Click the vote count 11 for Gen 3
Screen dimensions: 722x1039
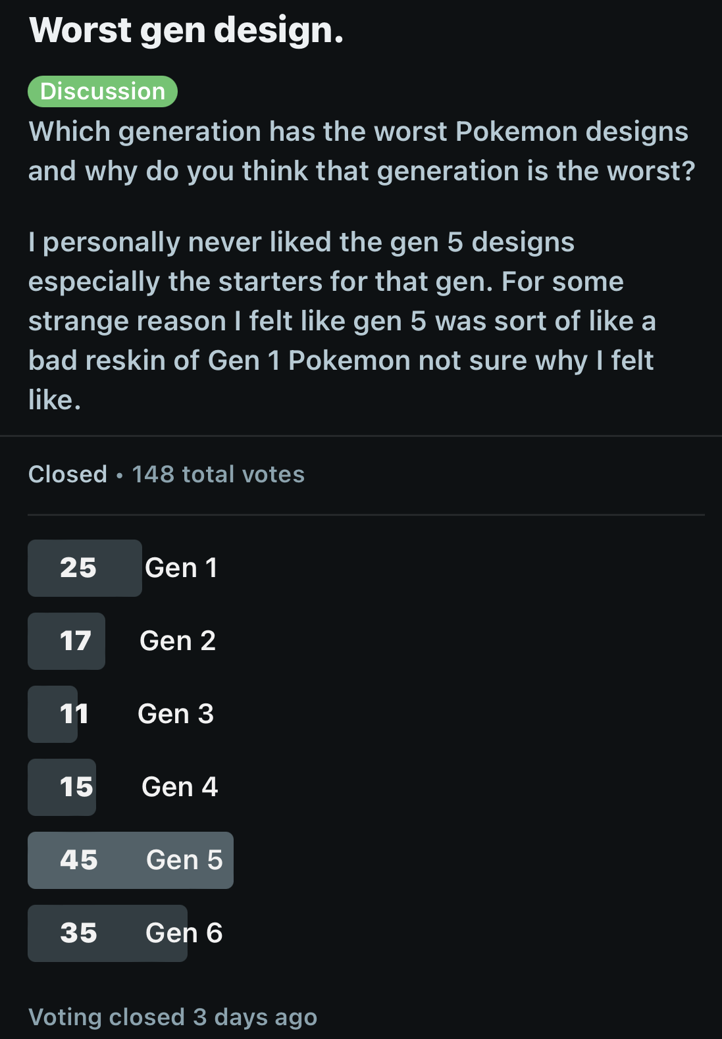point(74,714)
